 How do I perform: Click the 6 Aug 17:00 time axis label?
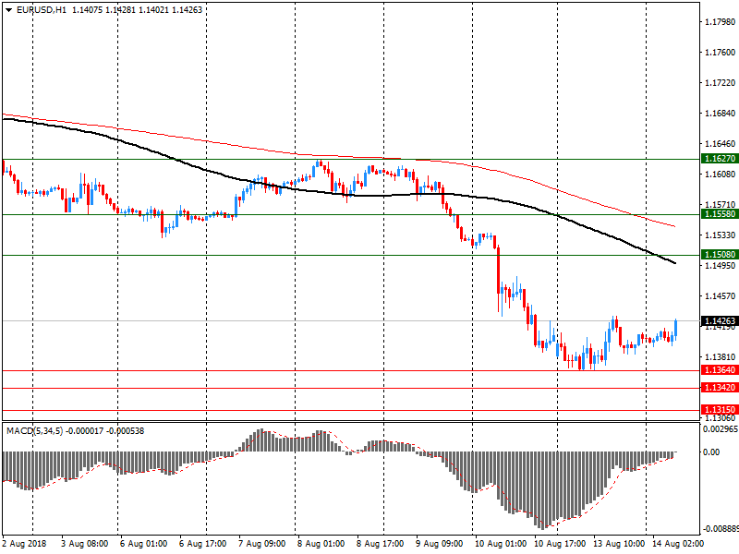pos(203,544)
